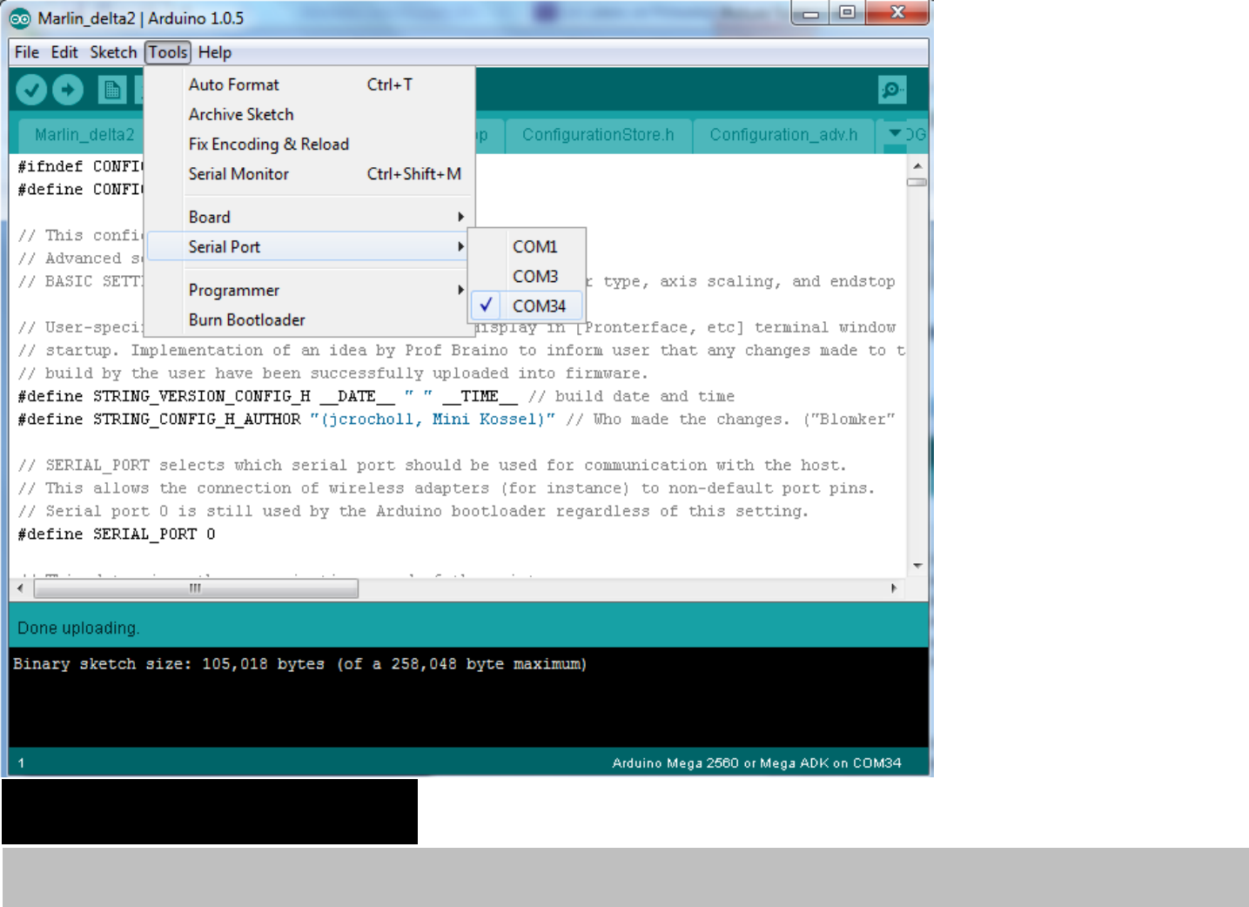
Task: Choose Auto Format from Tools menu
Action: 311,84
